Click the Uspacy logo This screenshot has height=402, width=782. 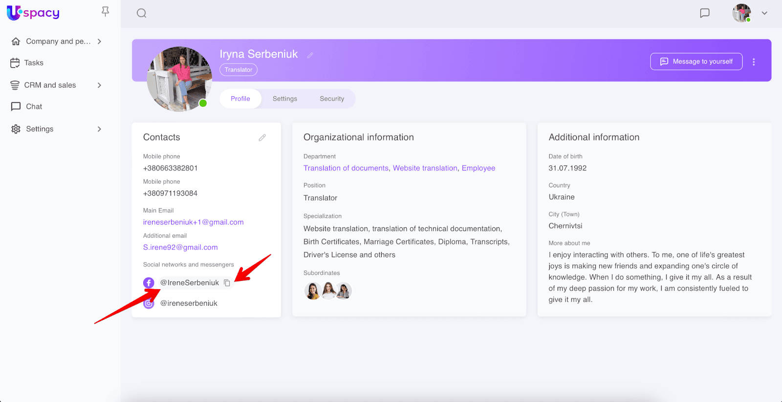pos(33,13)
